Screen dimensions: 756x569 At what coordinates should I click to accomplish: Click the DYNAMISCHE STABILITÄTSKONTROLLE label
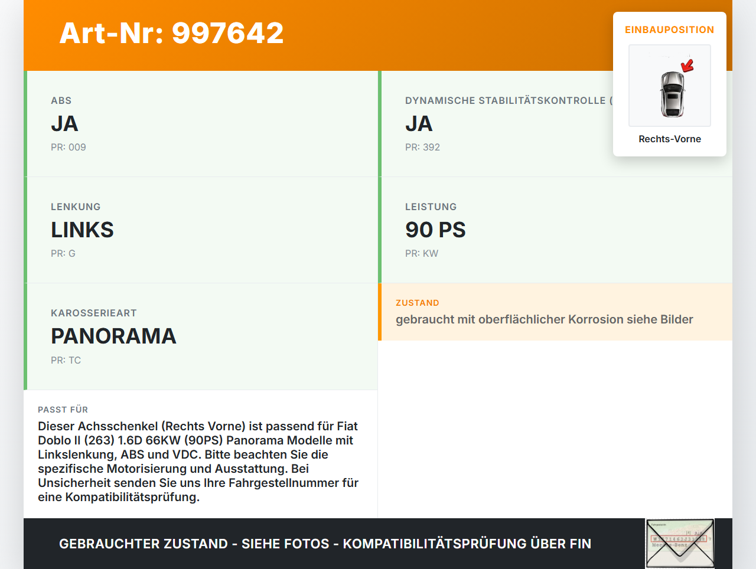coord(509,100)
